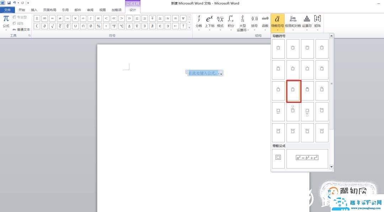Open the 矩阵 (matrix) structure menu
384x212 pixels.
point(318,22)
